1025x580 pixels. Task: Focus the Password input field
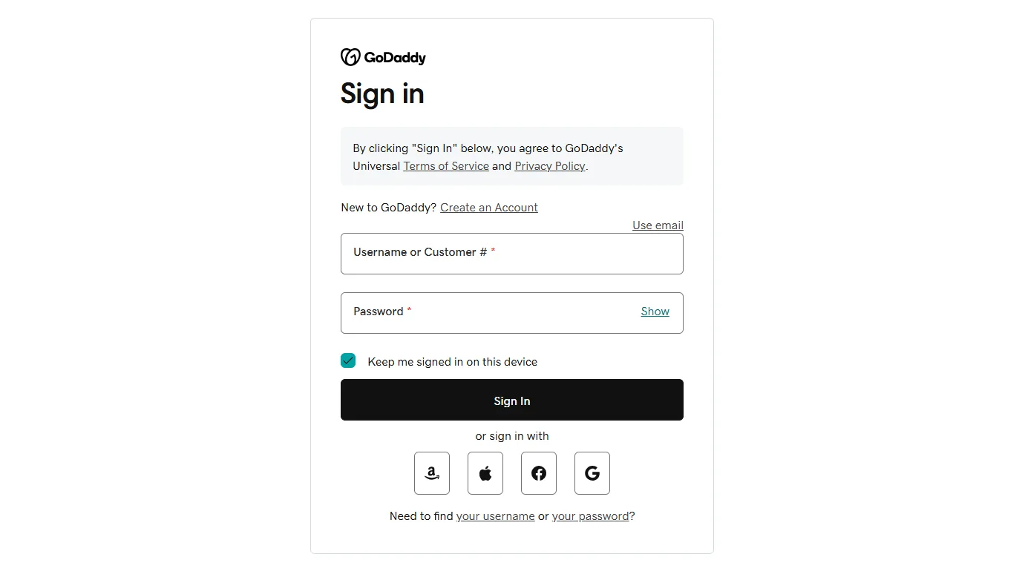pyautogui.click(x=490, y=313)
